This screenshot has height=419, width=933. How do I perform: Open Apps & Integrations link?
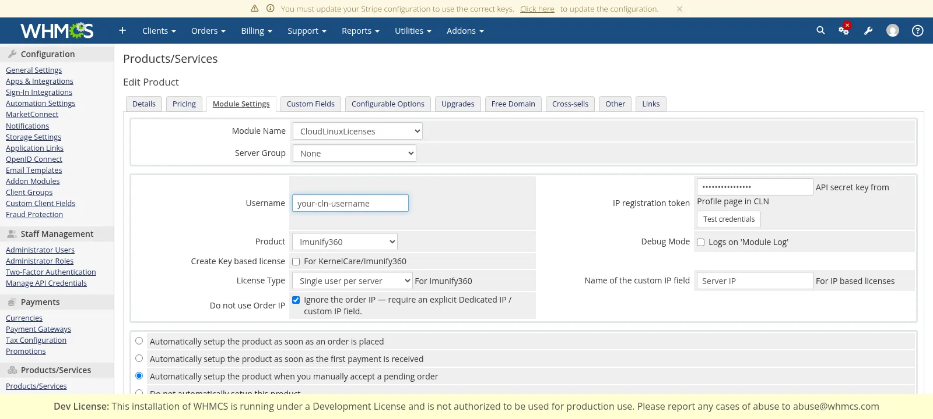40,81
